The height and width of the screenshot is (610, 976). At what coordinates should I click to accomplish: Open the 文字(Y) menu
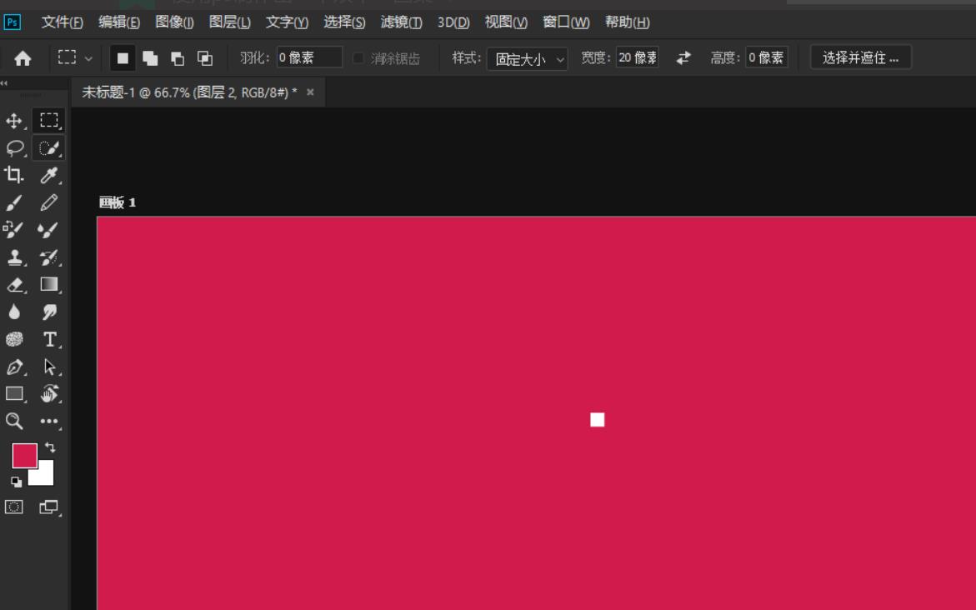287,22
